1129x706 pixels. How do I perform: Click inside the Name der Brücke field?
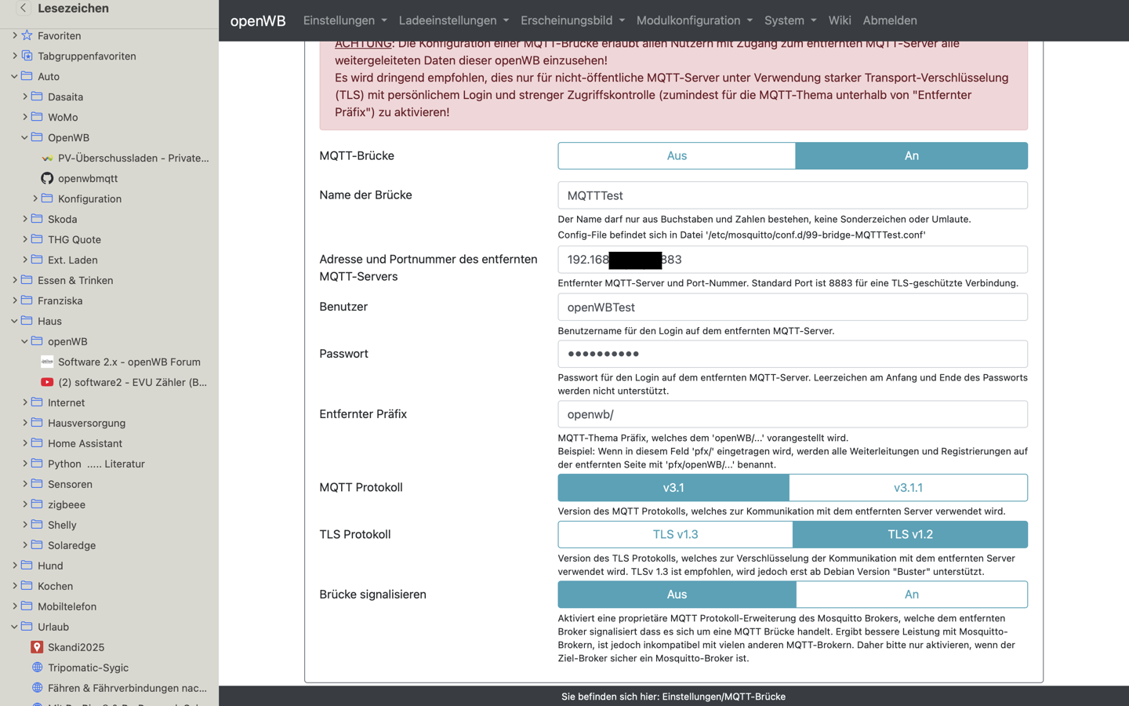(792, 195)
